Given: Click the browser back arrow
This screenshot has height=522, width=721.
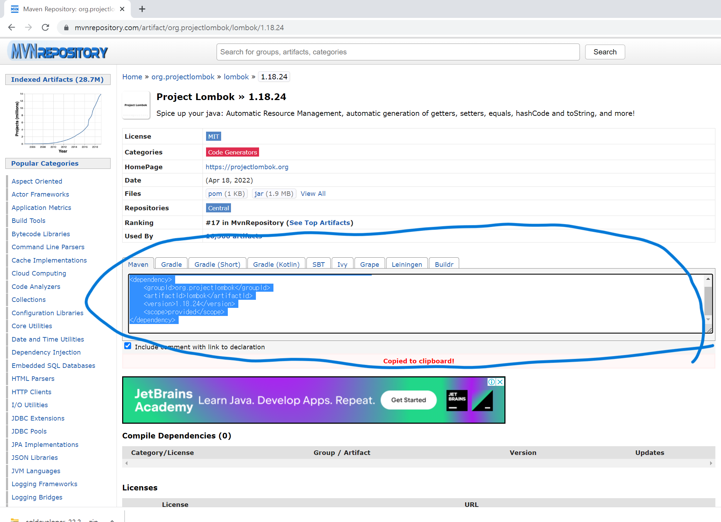Looking at the screenshot, I should point(12,27).
